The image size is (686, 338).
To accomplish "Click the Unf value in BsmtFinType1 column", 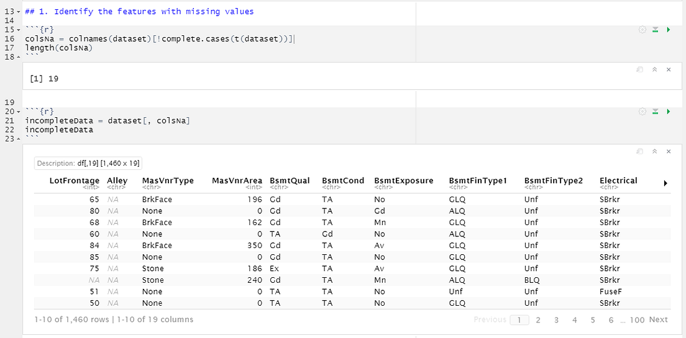I will tap(455, 291).
